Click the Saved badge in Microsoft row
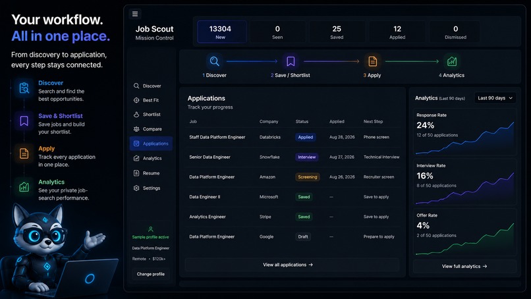Screen dimensions: 531x299 304,197
